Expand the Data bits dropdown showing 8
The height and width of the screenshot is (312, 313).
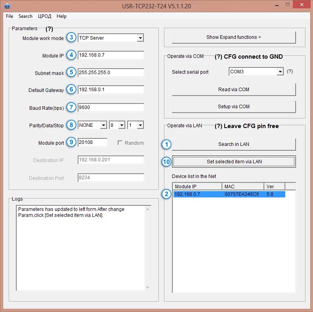tap(122, 125)
